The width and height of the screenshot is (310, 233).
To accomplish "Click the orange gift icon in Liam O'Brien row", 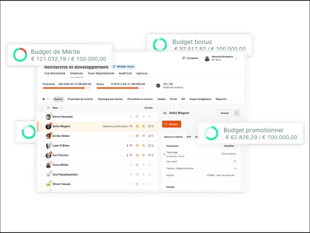I will (x=137, y=145).
